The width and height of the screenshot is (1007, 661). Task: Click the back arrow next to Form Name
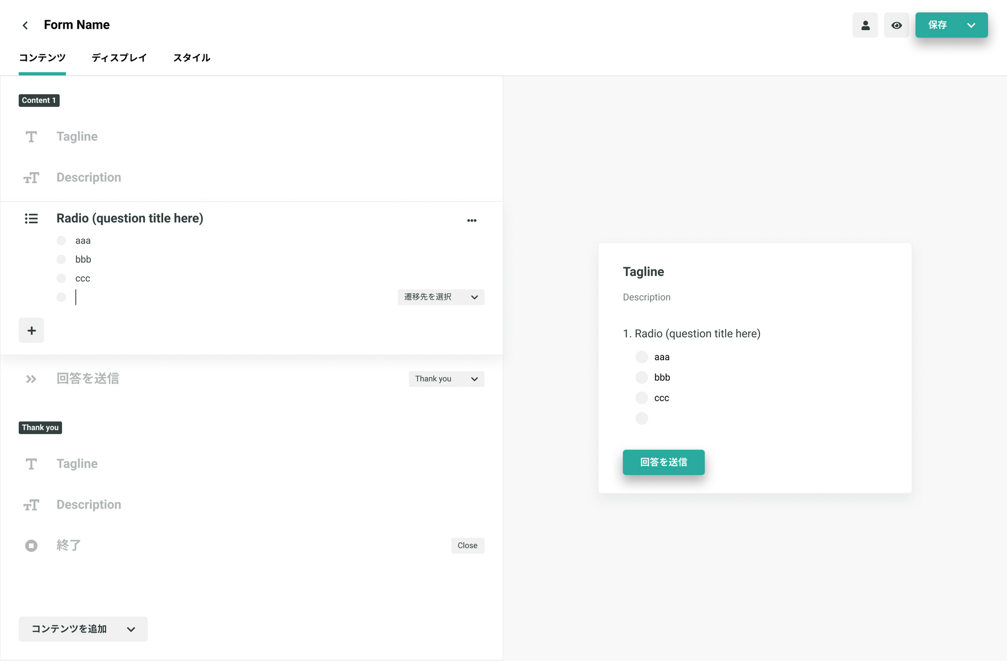[25, 25]
